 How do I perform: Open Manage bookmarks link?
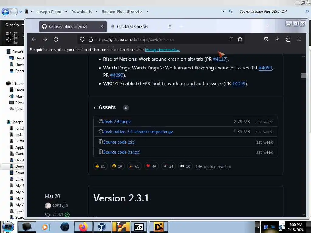(x=162, y=50)
